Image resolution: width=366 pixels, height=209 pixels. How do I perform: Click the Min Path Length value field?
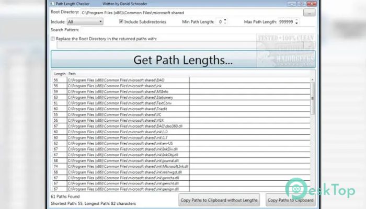[x=220, y=22]
